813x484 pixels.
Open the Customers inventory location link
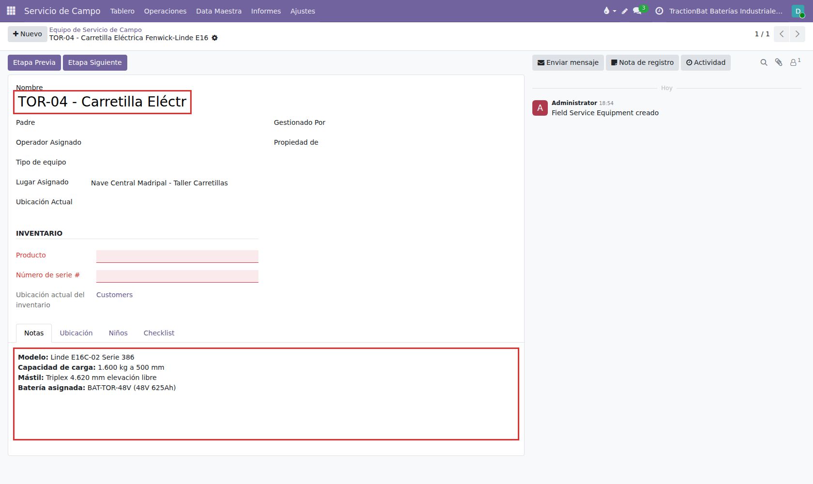click(114, 295)
